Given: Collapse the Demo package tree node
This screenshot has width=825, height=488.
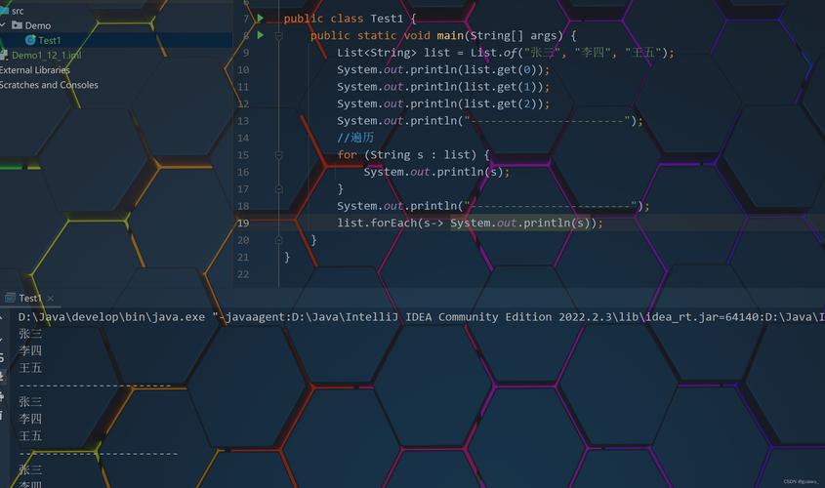Looking at the screenshot, I should (x=3, y=25).
